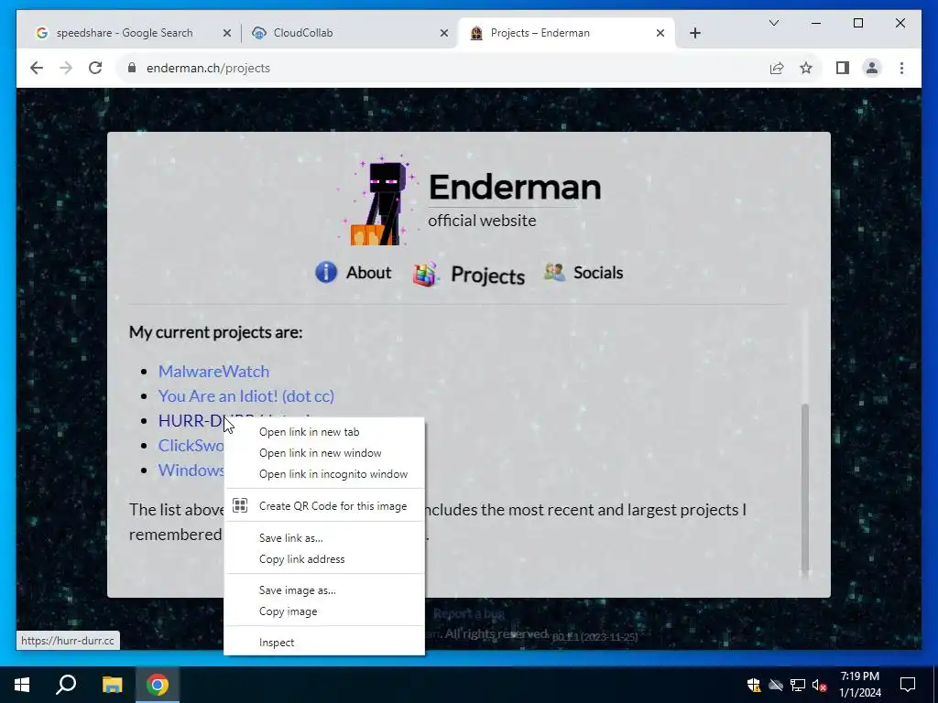
Task: Open Windows taskbar search
Action: pos(66,685)
